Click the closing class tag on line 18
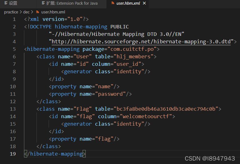The width and height of the screenshot is (240, 164). pos(49,147)
